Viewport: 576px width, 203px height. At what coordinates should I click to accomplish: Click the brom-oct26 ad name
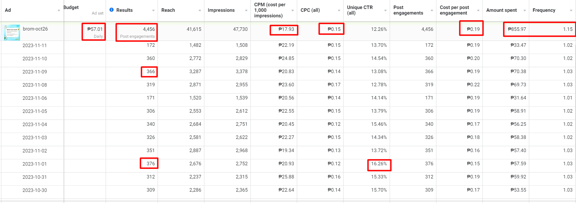tap(35, 29)
